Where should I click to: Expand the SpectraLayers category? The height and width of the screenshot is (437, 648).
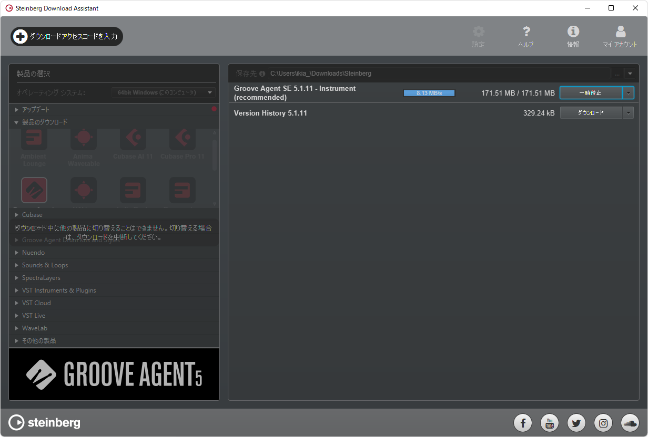[x=114, y=277]
